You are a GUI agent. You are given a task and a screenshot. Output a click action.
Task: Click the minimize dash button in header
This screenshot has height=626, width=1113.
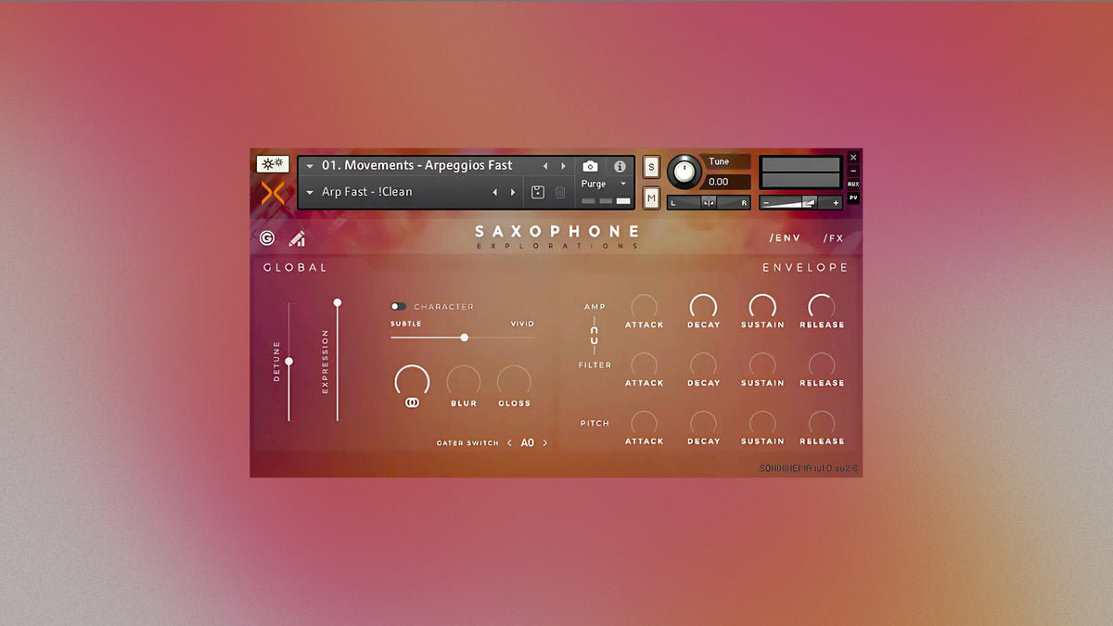point(853,171)
